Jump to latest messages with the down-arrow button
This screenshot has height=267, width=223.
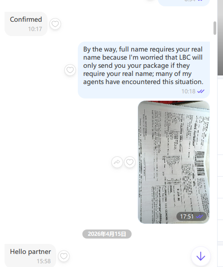201,256
